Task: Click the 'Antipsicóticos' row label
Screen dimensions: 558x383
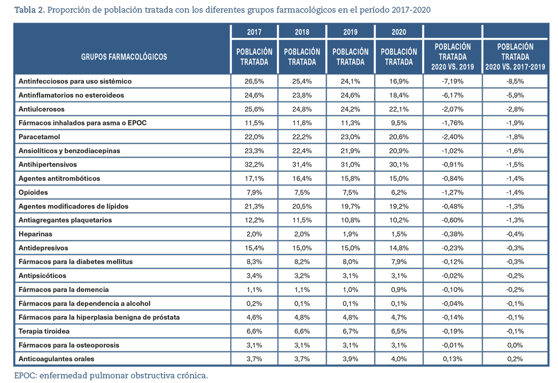Action: tap(42, 276)
